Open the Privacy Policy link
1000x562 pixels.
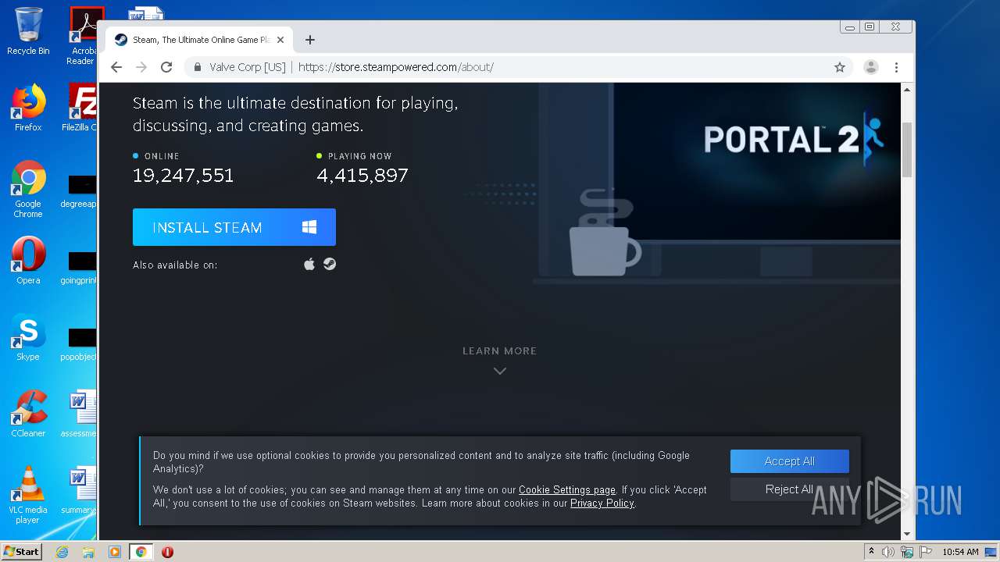click(602, 503)
